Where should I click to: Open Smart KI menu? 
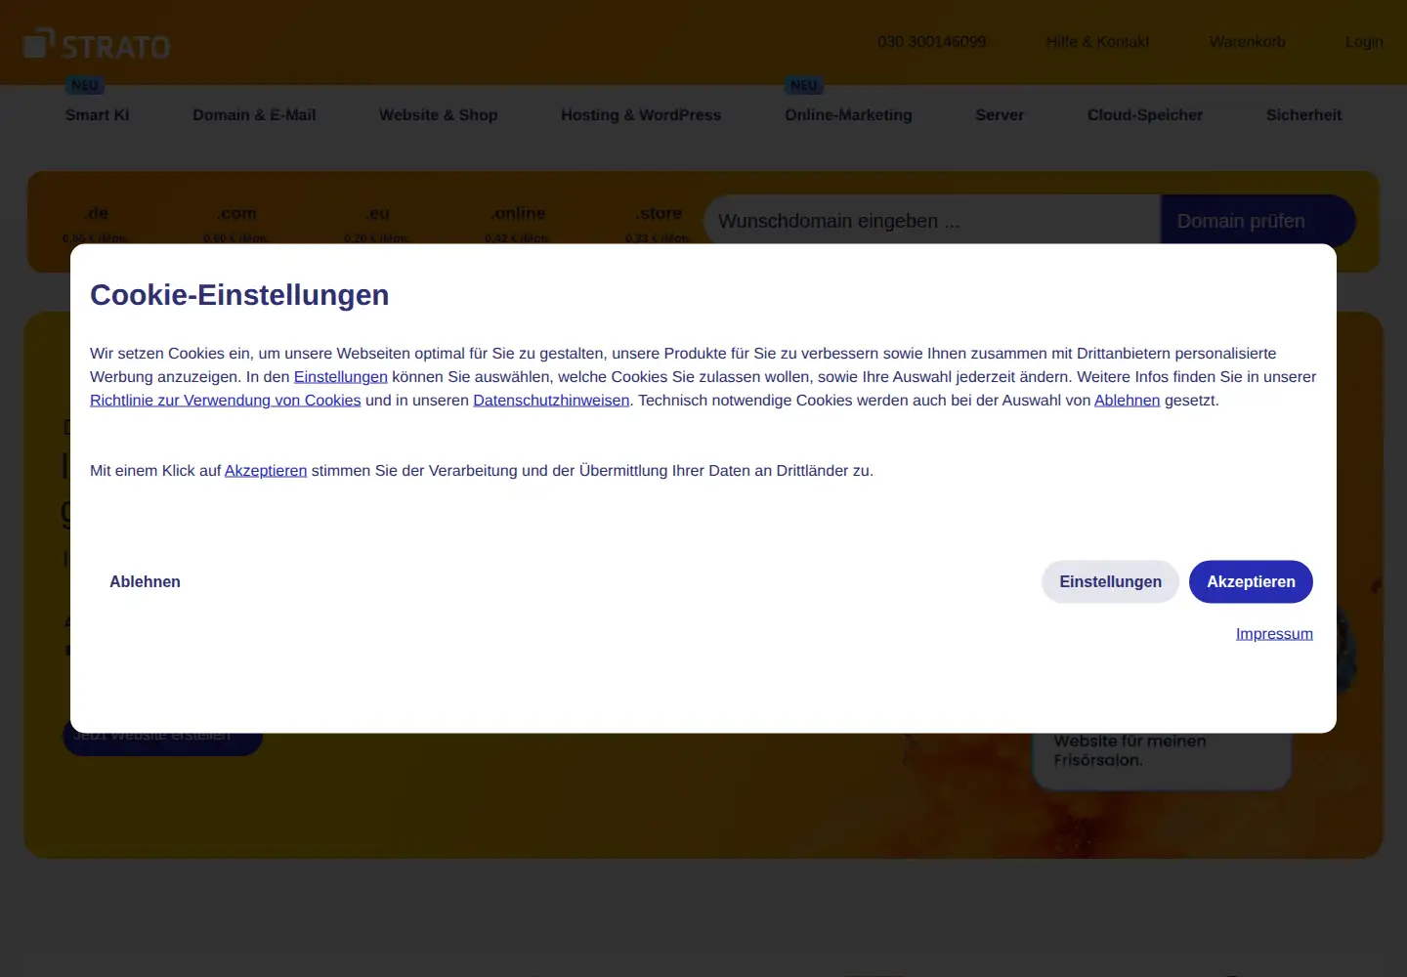point(97,114)
